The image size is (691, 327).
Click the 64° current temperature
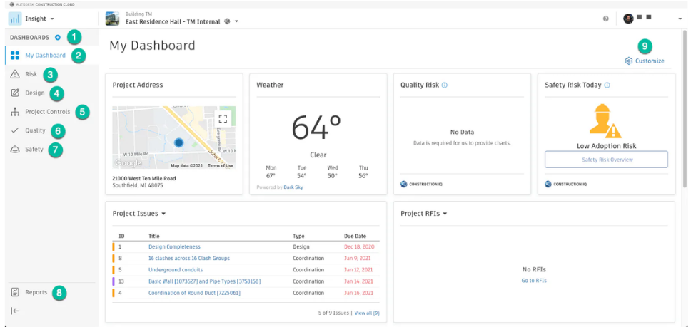coord(316,127)
